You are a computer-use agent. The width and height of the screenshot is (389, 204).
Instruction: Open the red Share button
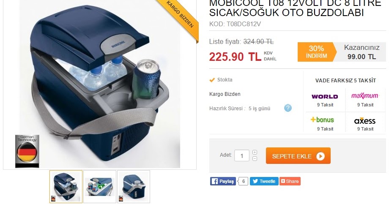click(290, 181)
